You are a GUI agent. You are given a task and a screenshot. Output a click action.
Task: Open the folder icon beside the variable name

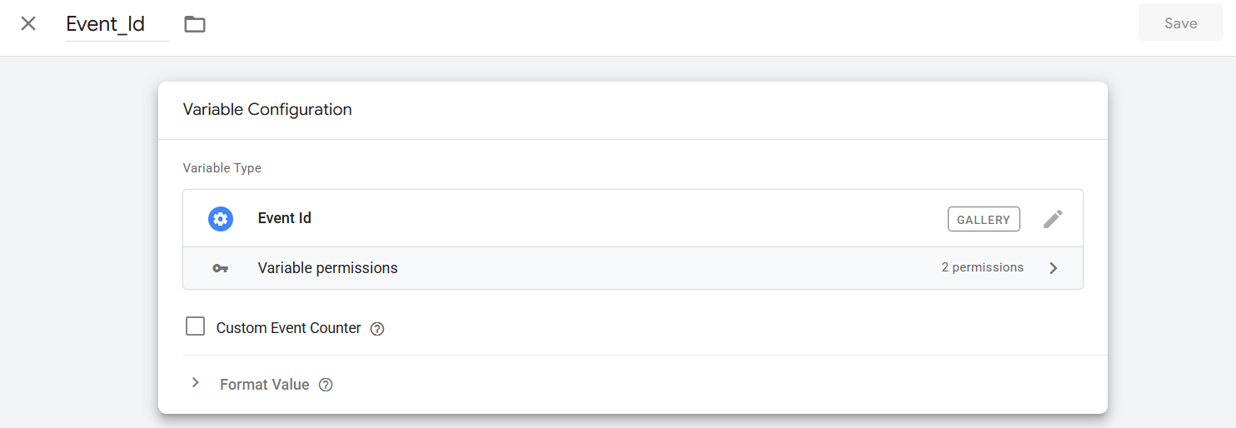click(x=195, y=24)
